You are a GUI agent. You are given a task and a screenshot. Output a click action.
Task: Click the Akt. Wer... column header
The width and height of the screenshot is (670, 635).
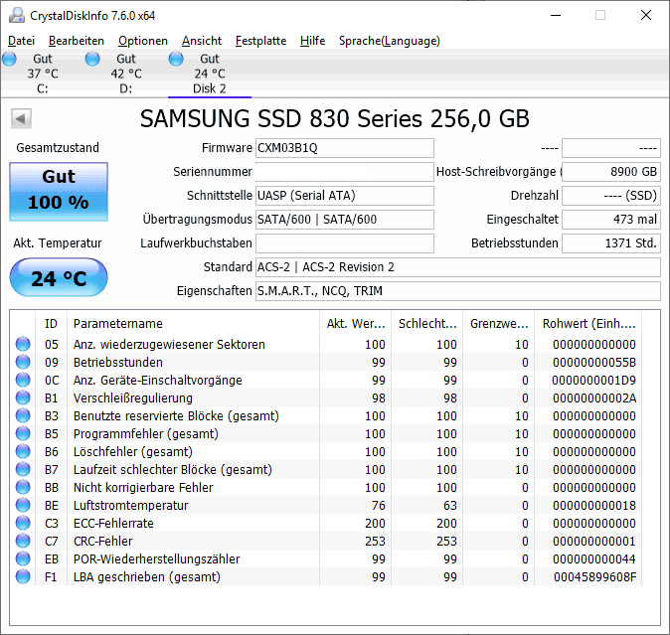(356, 324)
